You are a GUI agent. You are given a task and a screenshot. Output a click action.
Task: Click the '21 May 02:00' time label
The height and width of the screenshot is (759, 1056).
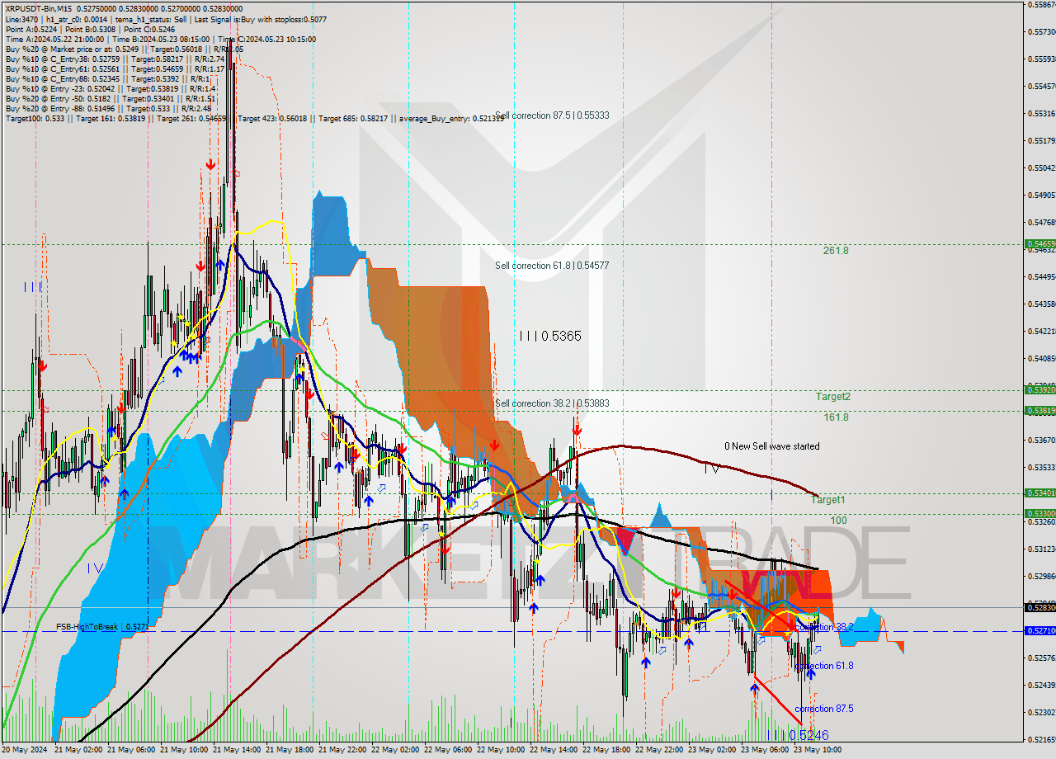(78, 750)
